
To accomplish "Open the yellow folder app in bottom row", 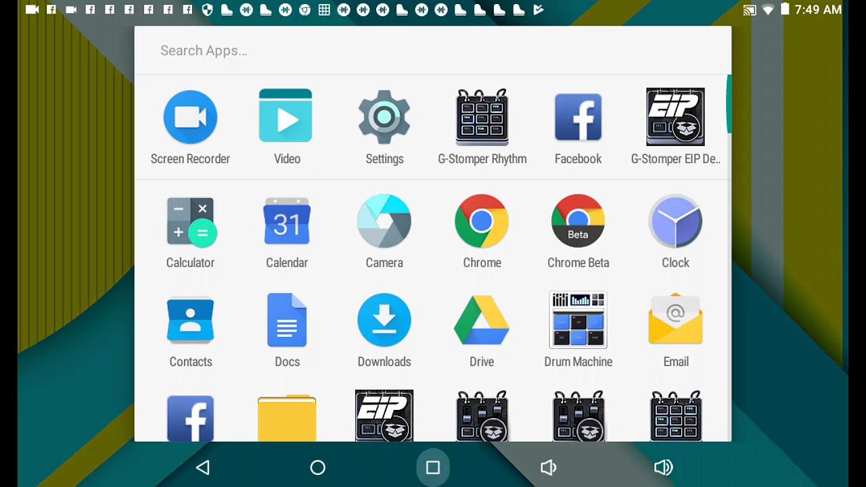I will pos(287,419).
